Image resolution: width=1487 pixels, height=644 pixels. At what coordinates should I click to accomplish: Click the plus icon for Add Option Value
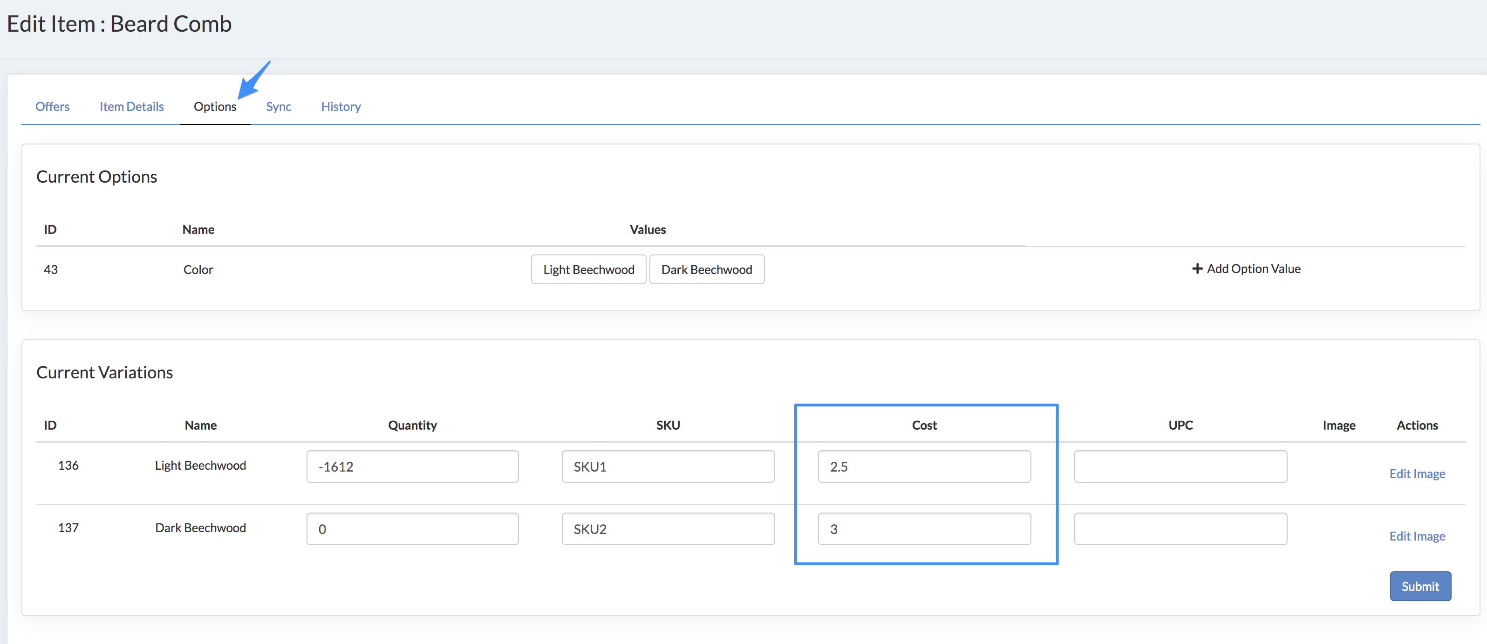click(x=1197, y=268)
